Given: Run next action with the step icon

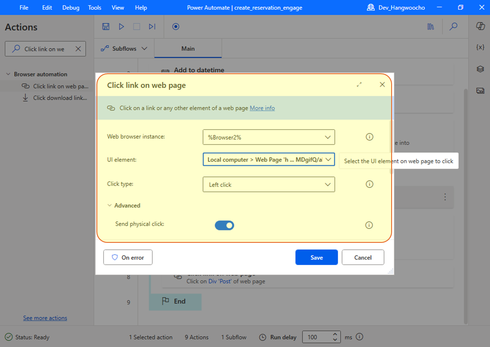Looking at the screenshot, I should pyautogui.click(x=152, y=27).
